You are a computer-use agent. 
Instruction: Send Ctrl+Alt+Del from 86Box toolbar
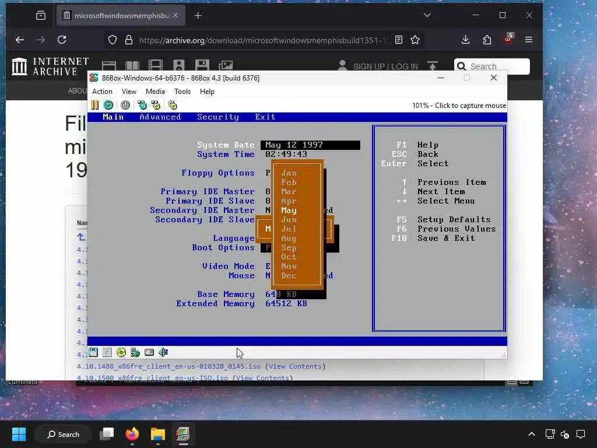point(142,105)
